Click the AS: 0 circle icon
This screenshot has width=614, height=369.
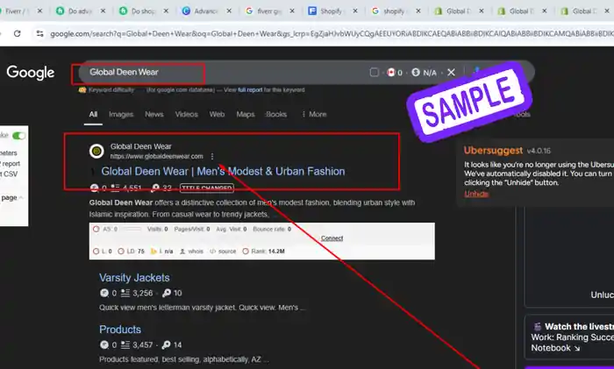point(96,229)
